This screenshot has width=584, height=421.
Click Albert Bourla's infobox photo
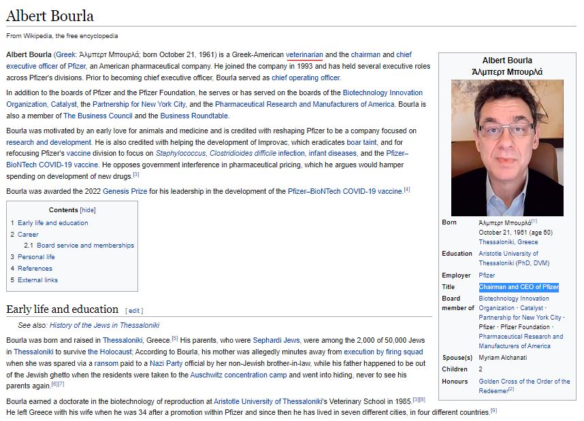click(507, 148)
